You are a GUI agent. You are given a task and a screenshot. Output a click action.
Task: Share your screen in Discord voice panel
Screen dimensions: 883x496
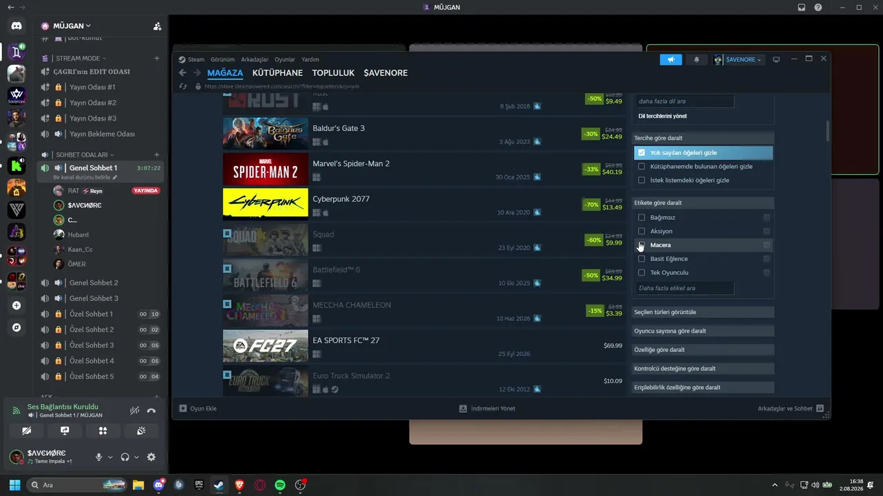(x=65, y=431)
